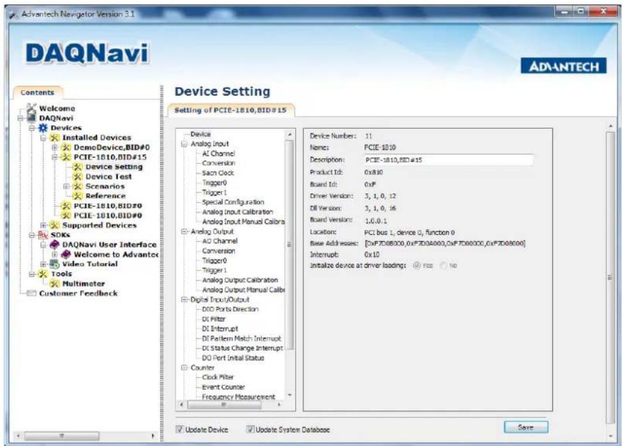Click Contents panel horizontal scrollbar thumb
The image size is (622, 446).
[61, 435]
